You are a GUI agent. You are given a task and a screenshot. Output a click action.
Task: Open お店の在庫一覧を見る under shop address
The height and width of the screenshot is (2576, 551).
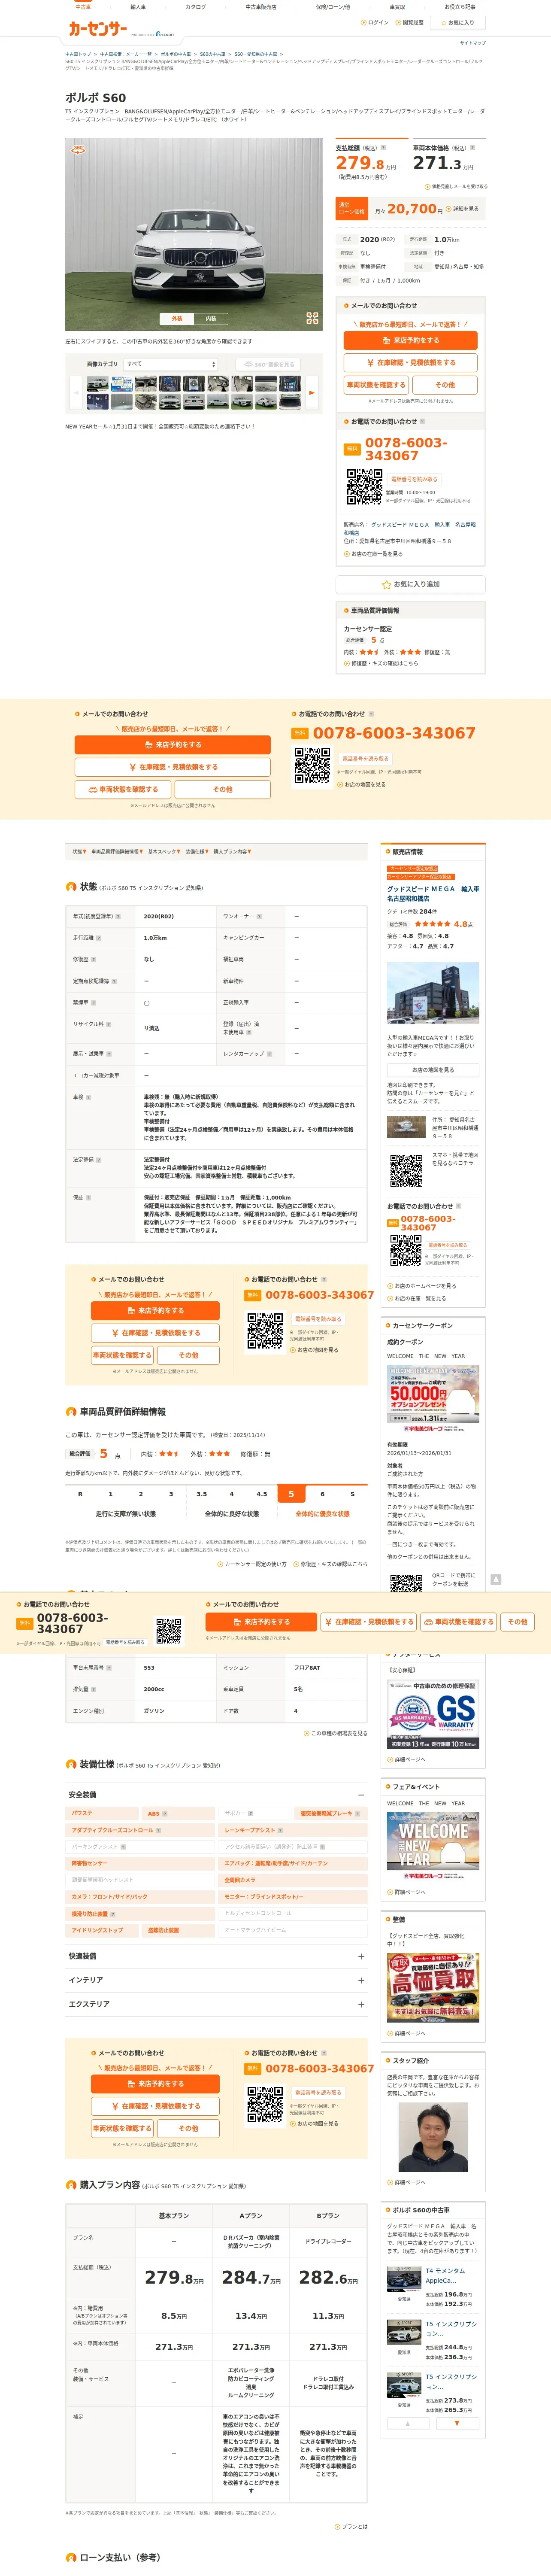(374, 554)
